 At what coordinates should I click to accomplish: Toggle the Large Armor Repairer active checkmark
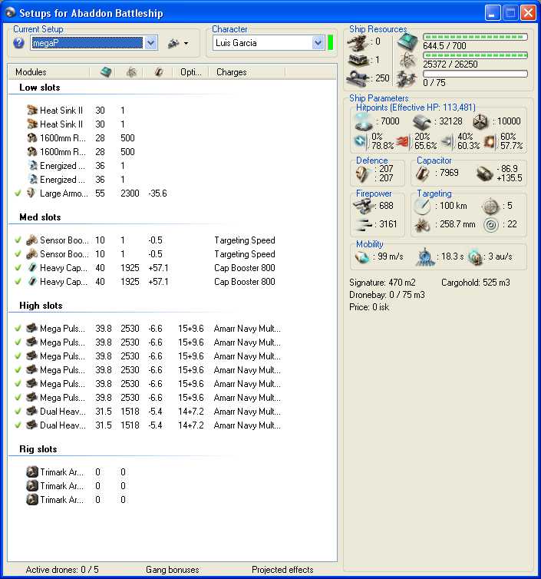tap(18, 193)
